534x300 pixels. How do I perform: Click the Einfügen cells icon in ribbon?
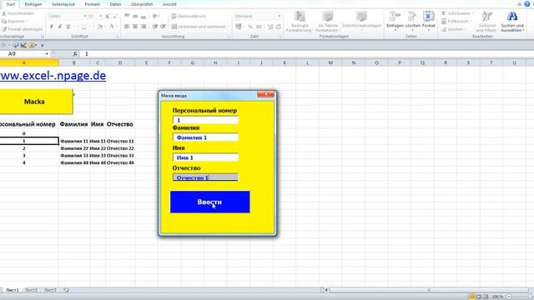click(395, 17)
